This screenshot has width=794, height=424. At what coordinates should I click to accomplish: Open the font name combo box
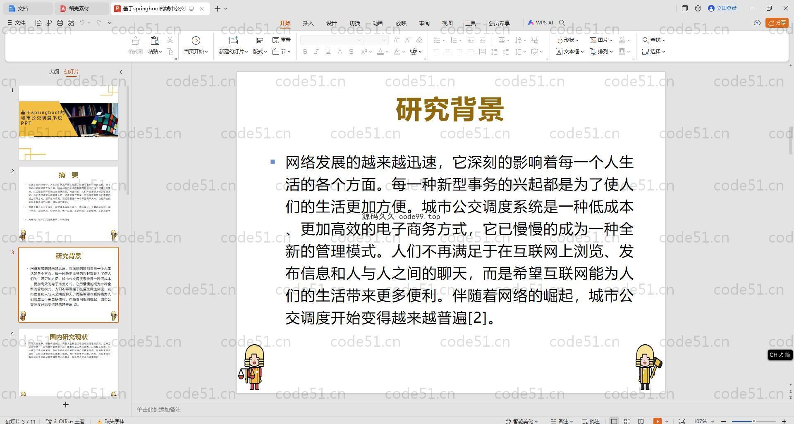pyautogui.click(x=332, y=40)
